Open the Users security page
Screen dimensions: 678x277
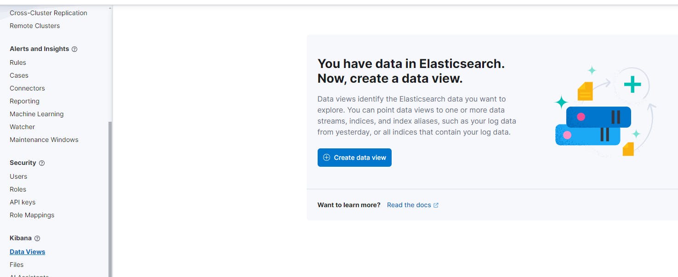pos(18,176)
